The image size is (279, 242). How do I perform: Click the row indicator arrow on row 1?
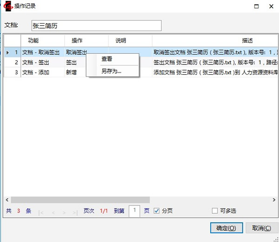7,52
